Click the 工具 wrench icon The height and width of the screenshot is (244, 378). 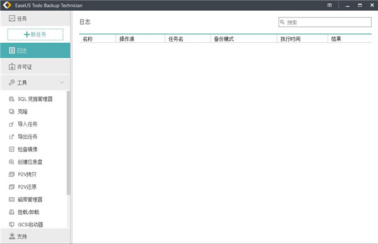(x=12, y=82)
